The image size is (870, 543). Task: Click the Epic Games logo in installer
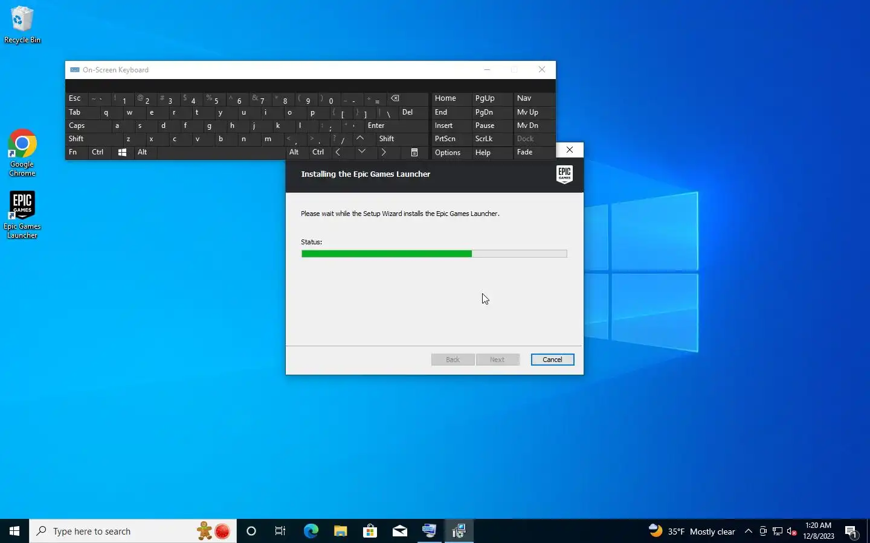[x=564, y=174]
